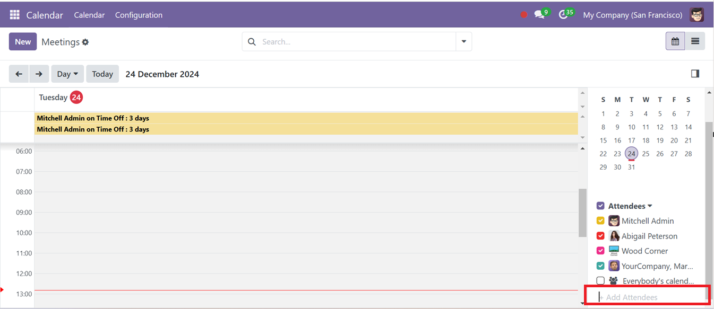Image resolution: width=714 pixels, height=309 pixels.
Task: Uncheck Mitchell Admin attendee checkbox
Action: click(x=600, y=221)
